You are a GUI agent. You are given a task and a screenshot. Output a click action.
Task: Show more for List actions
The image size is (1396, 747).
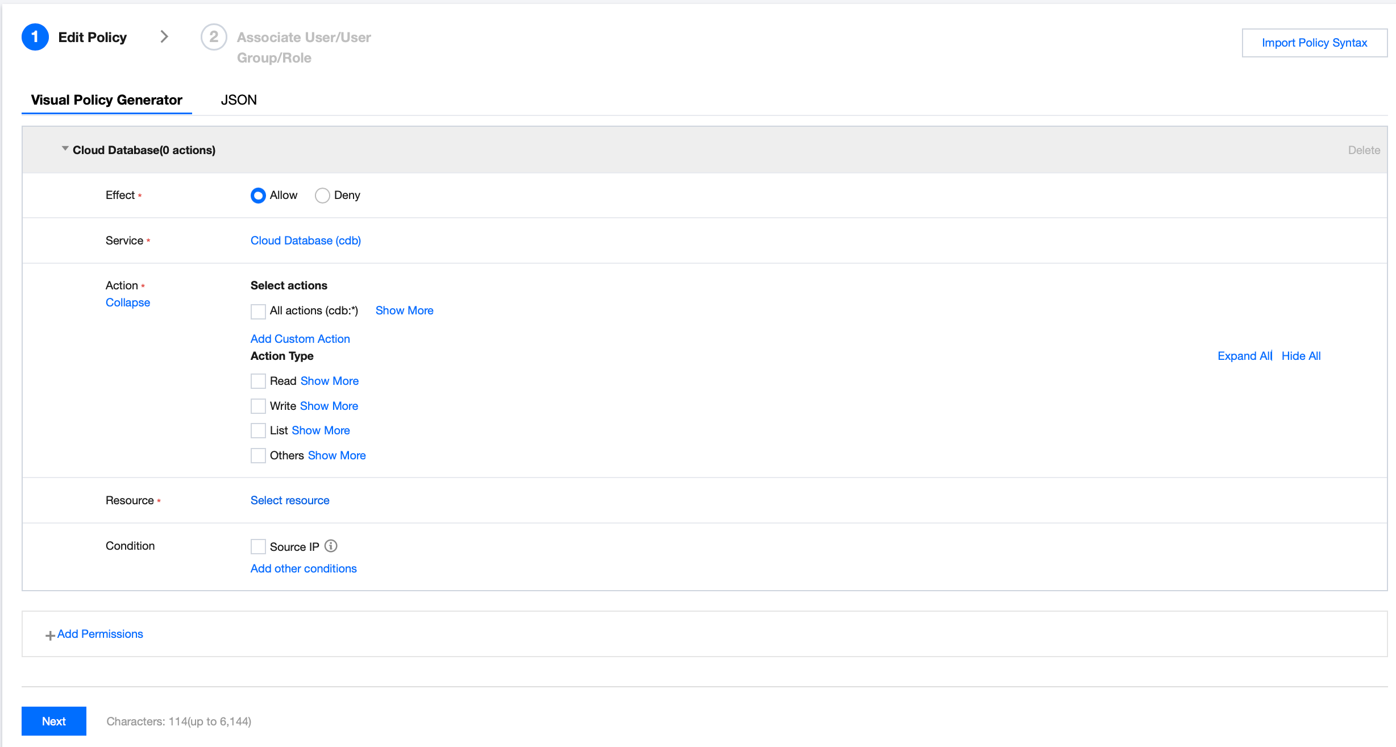pos(321,430)
